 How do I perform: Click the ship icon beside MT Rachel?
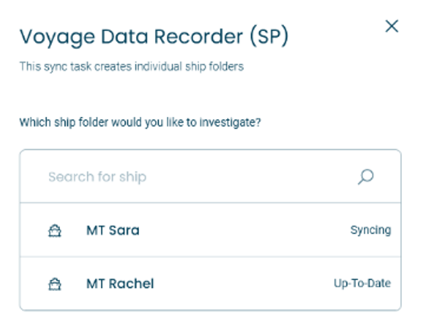click(55, 284)
